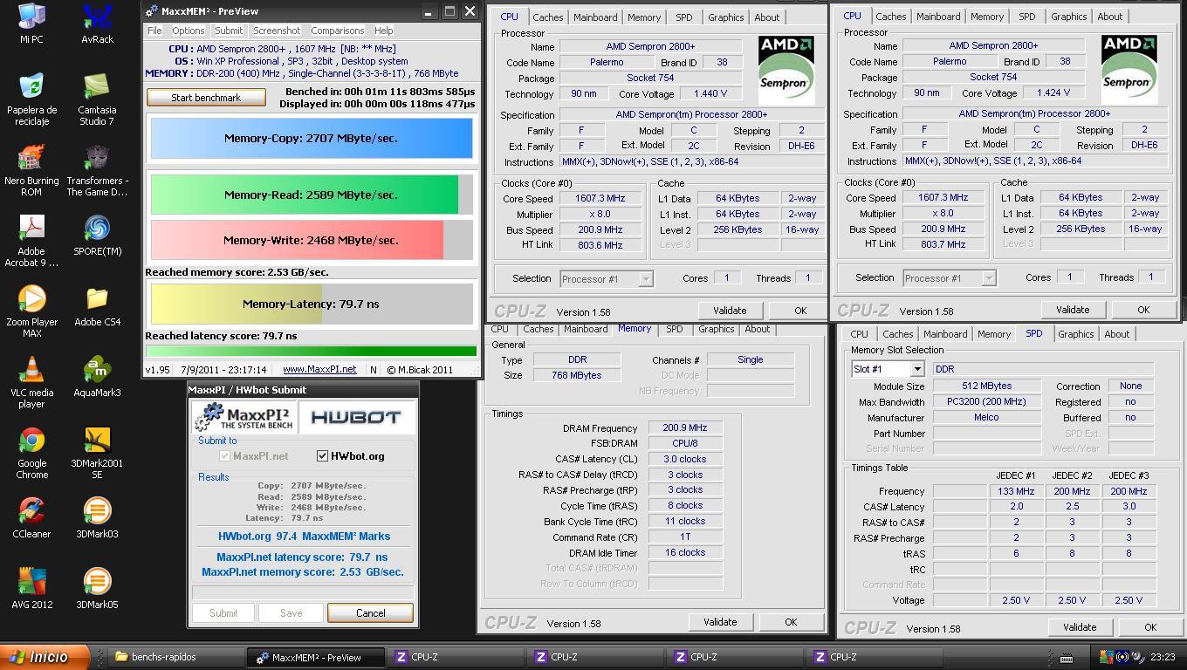
Task: Click DRAM Frequency value 200.9 MHz
Action: click(685, 428)
